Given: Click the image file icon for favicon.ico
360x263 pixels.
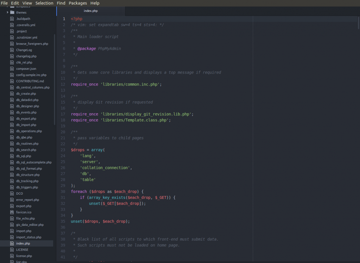Looking at the screenshot, I should tap(12, 213).
